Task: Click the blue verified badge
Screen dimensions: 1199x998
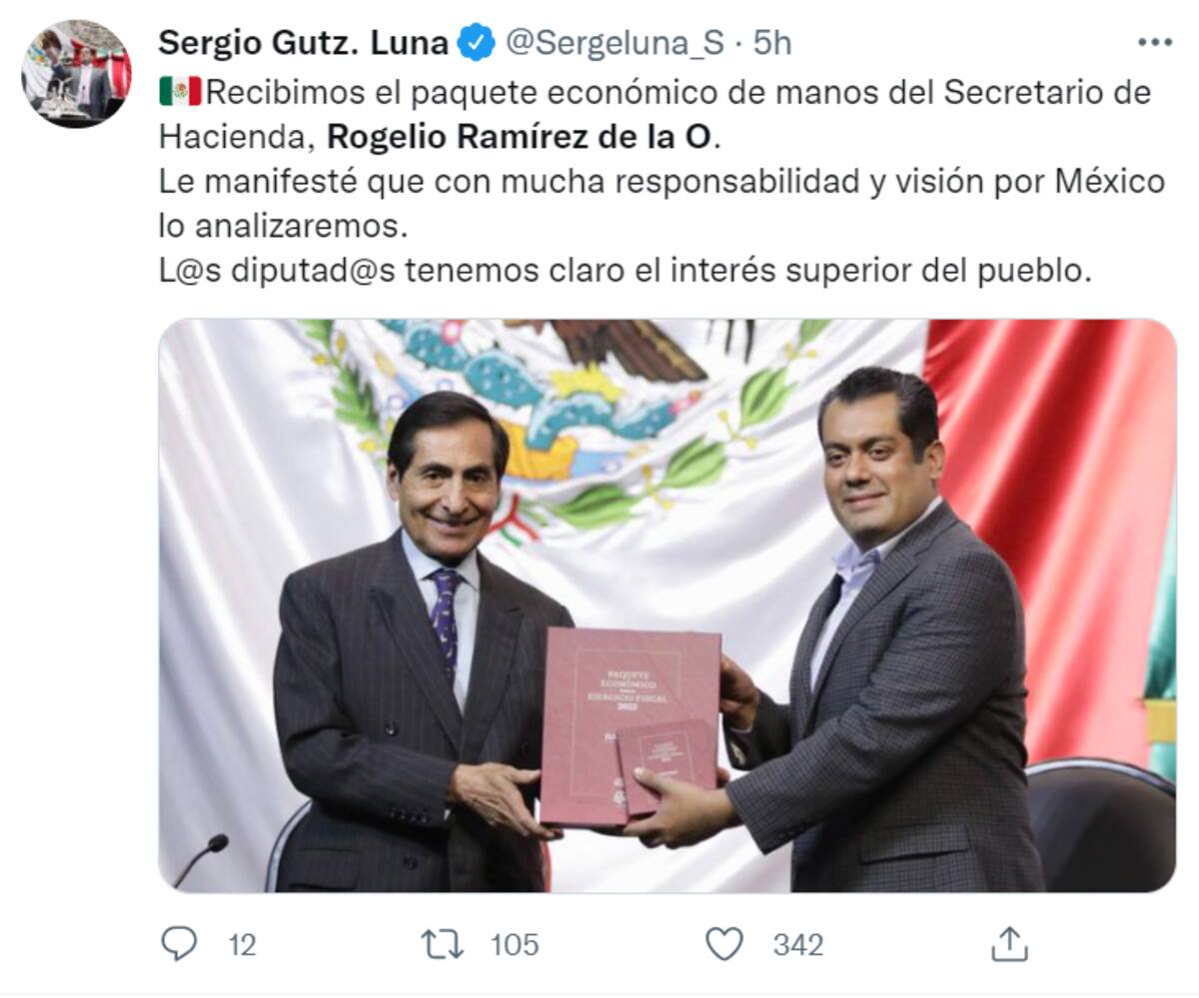Action: point(476,42)
